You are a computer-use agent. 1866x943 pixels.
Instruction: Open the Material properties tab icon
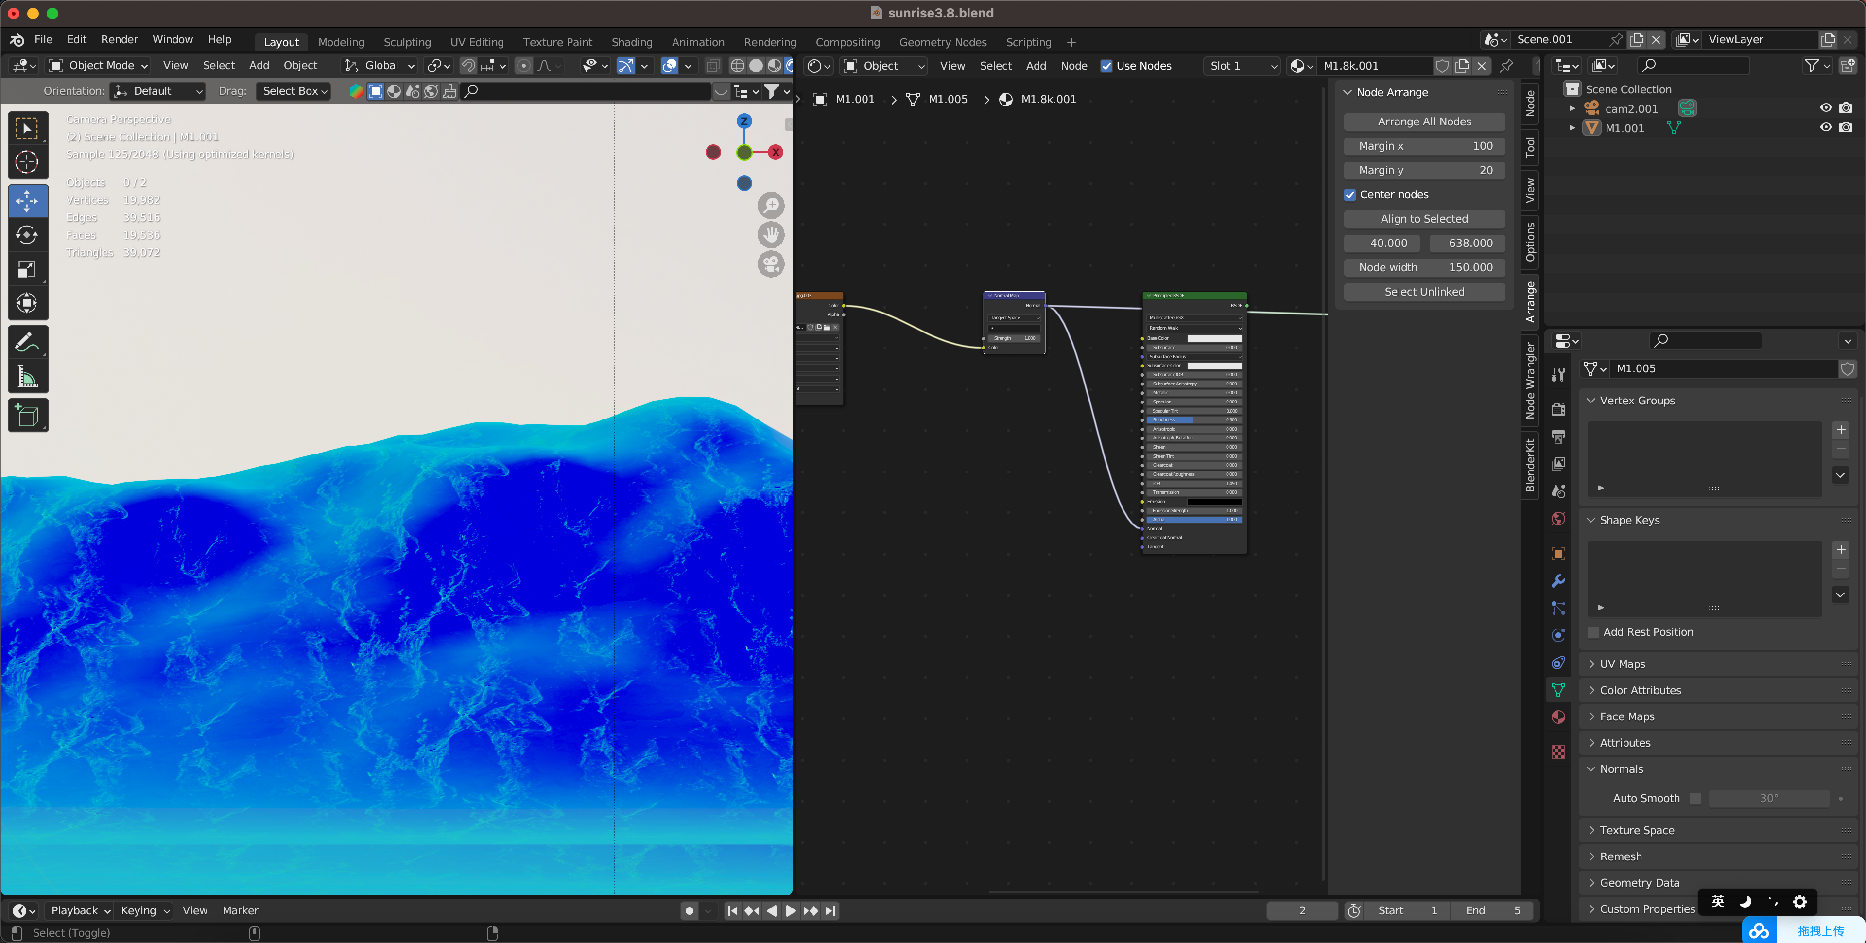pyautogui.click(x=1558, y=717)
